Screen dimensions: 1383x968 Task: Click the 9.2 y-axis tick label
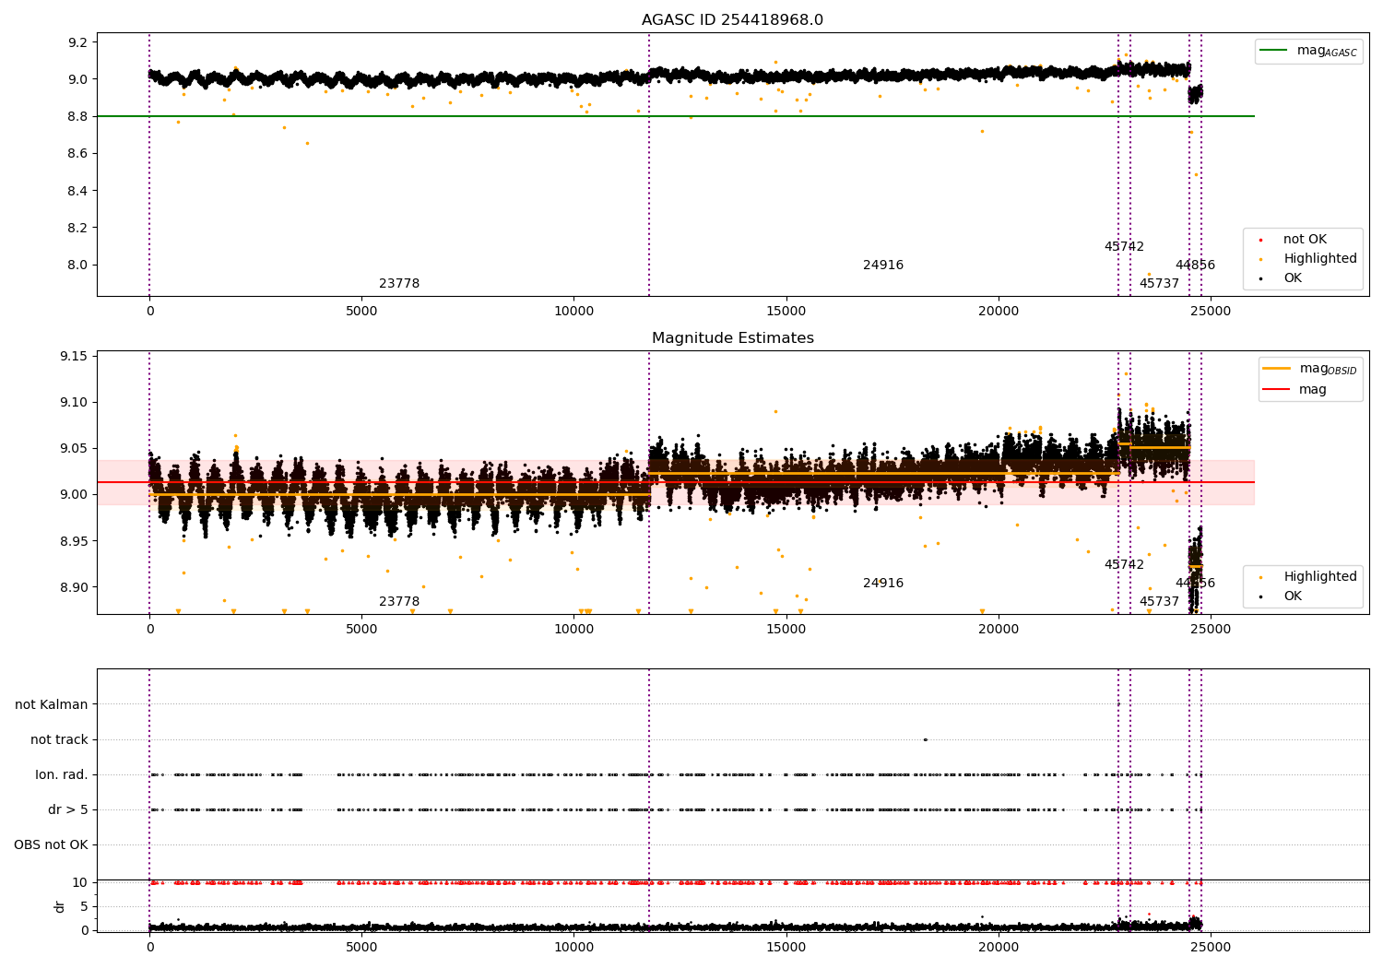click(77, 42)
